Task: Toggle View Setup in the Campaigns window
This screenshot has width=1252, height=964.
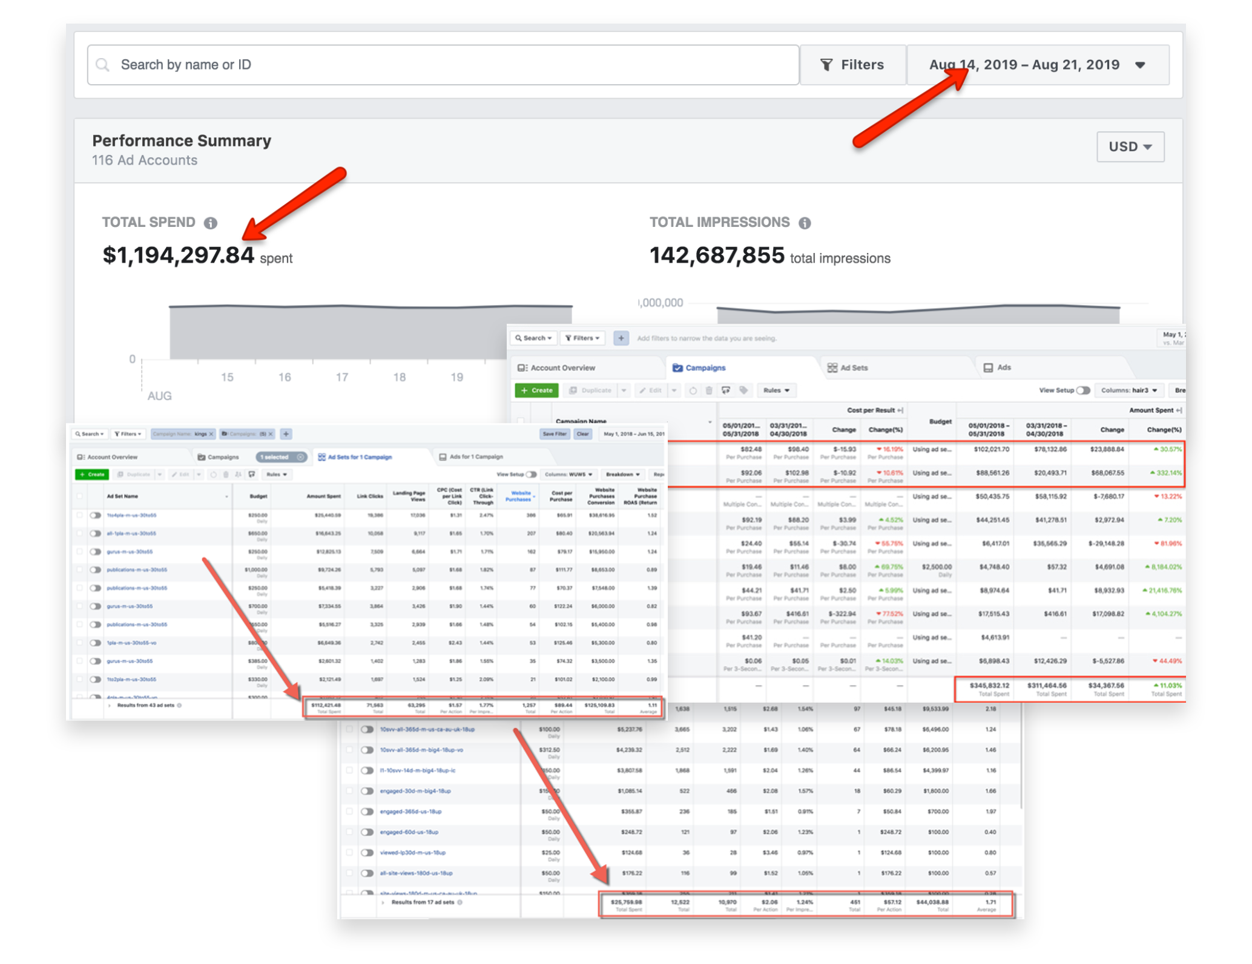Action: pyautogui.click(x=1083, y=390)
